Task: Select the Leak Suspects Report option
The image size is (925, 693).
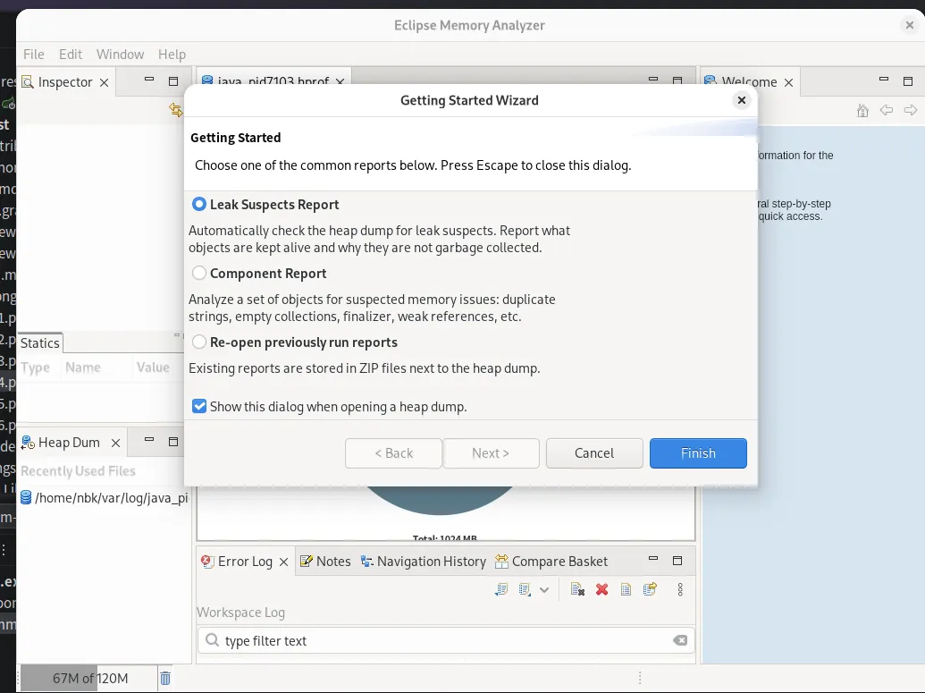Action: click(x=199, y=205)
